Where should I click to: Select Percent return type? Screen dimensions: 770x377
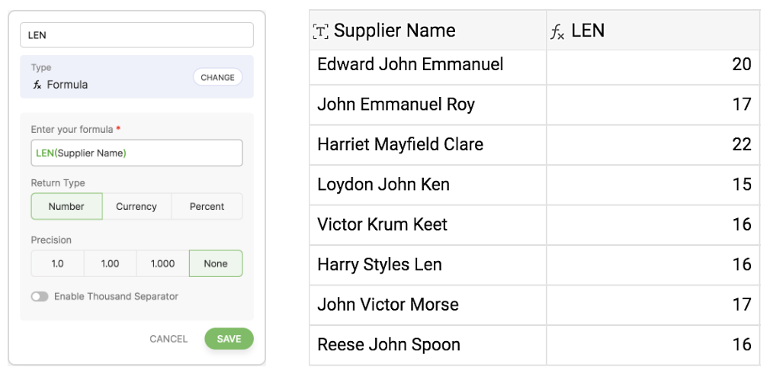[207, 207]
